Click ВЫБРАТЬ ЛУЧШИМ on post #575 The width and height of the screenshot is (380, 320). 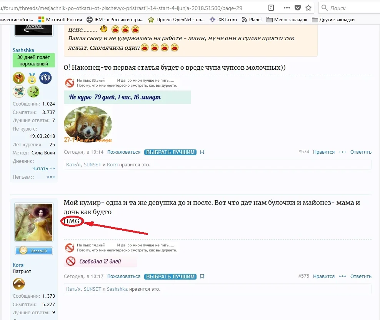[x=170, y=276]
